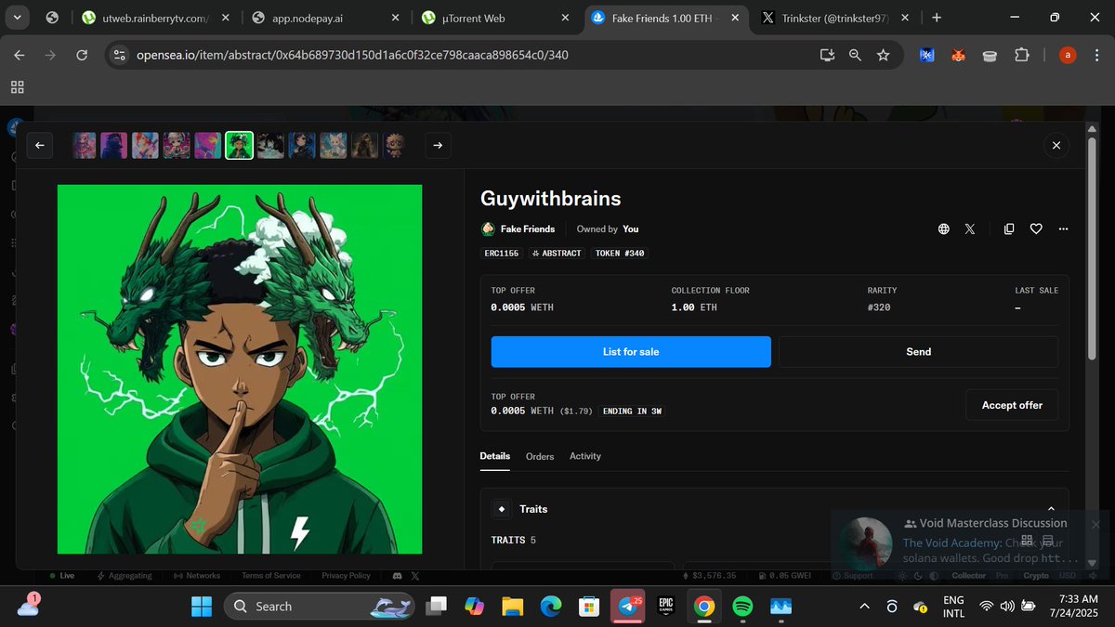This screenshot has height=627, width=1115.
Task: Switch to the Details tab
Action: pos(494,456)
